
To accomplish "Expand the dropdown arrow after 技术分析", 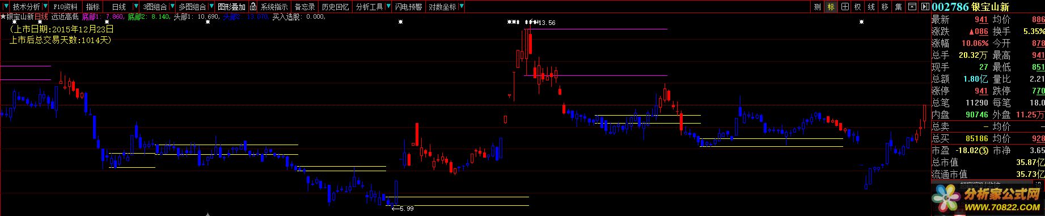I will (x=45, y=7).
